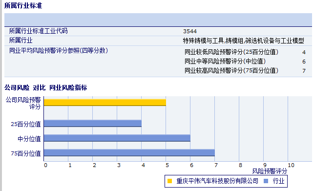
Task: Click the 风险预警评分 axis title
Action: [x=270, y=171]
